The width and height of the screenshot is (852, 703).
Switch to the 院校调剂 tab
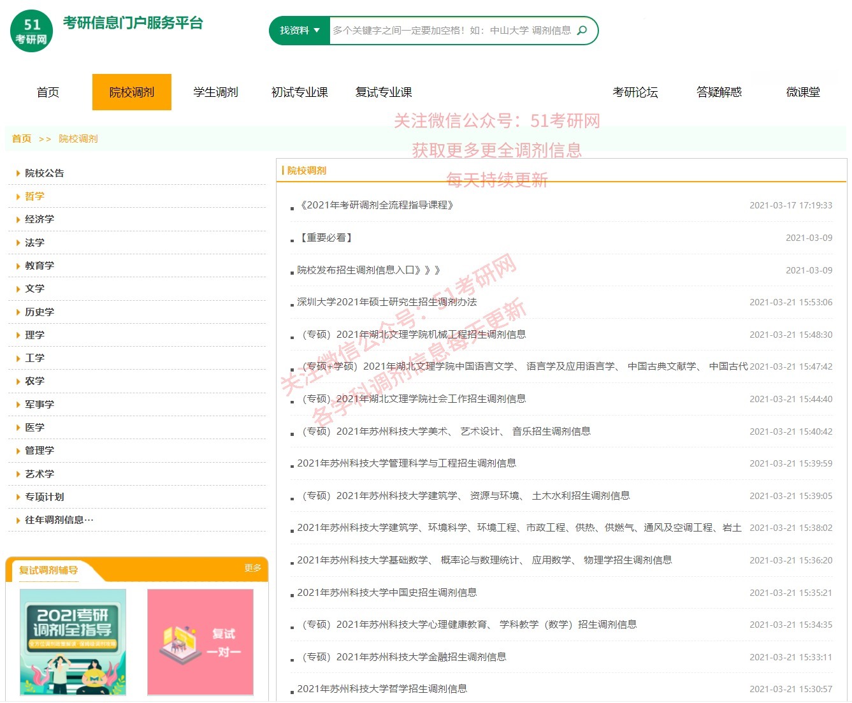132,92
